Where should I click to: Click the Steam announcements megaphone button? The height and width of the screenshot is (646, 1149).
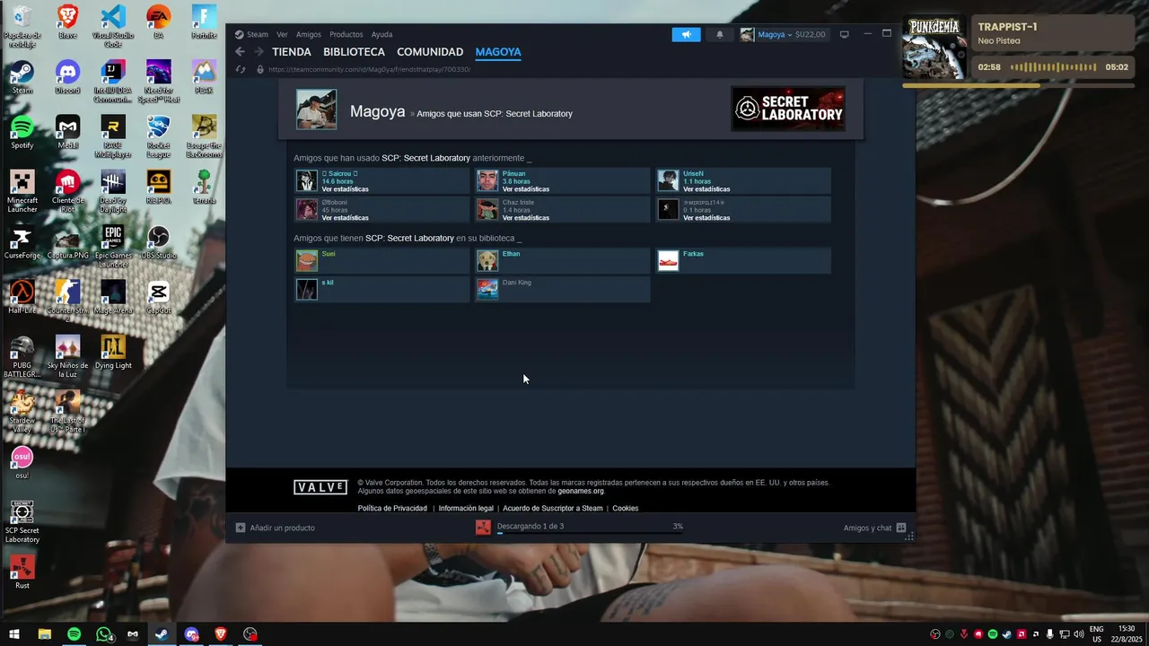[686, 34]
